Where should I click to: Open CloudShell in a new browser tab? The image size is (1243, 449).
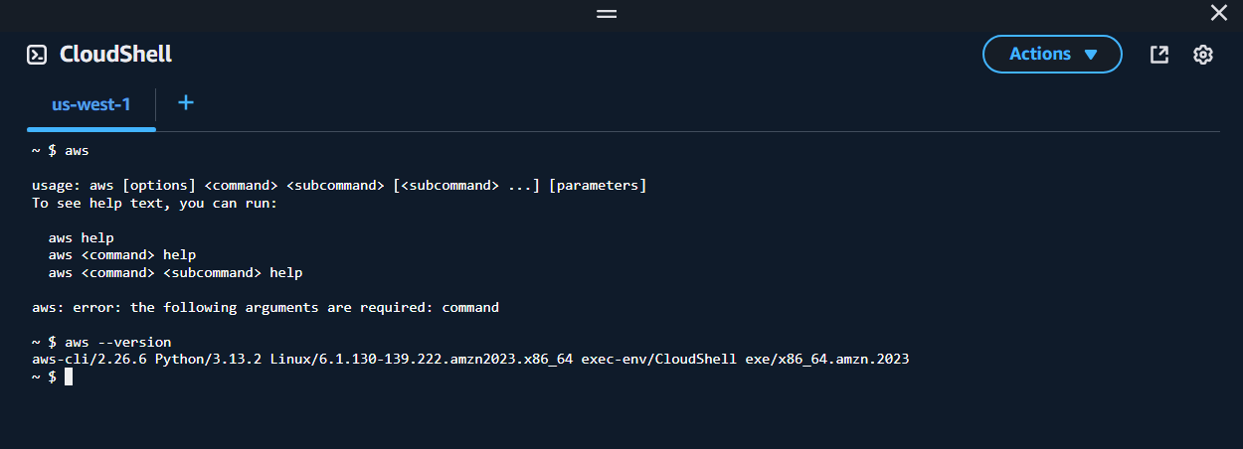pyautogui.click(x=1159, y=55)
